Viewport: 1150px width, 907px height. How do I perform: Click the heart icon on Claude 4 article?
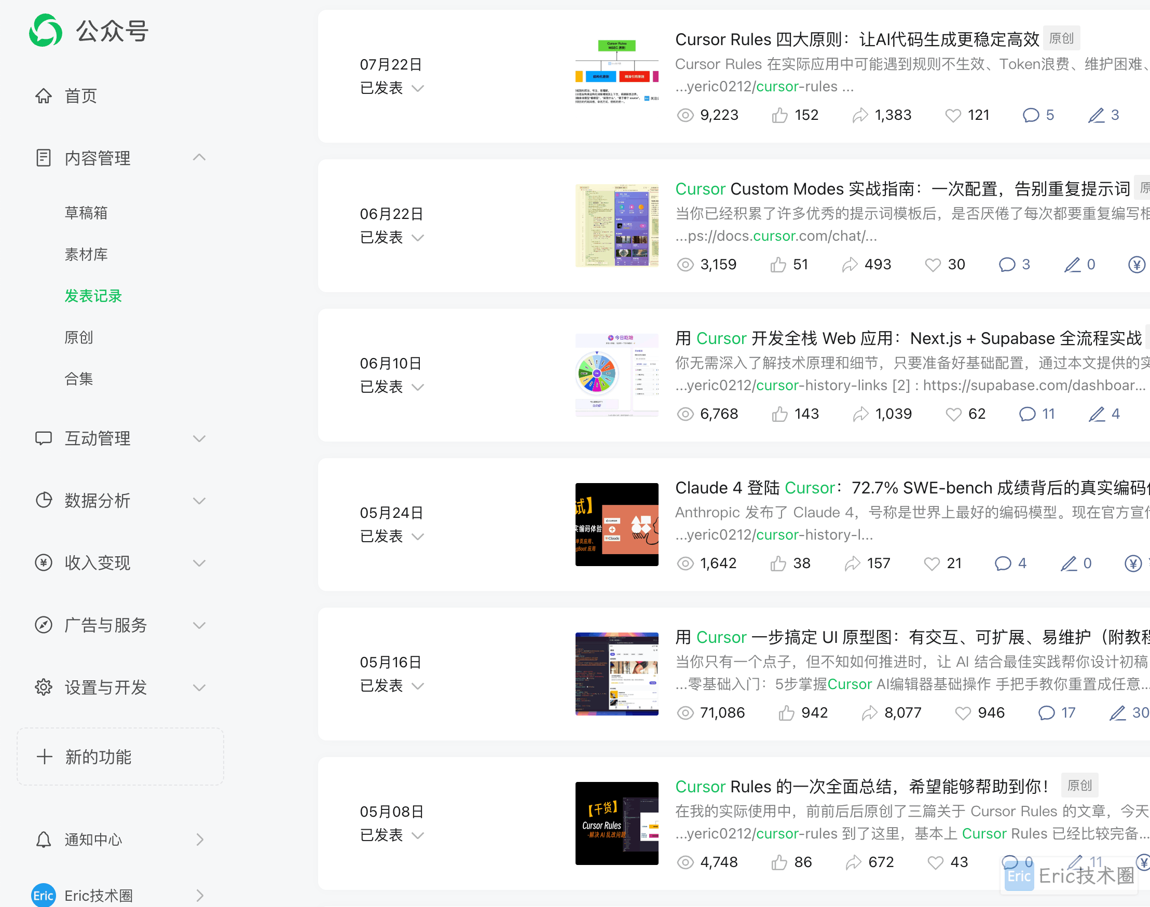point(931,563)
